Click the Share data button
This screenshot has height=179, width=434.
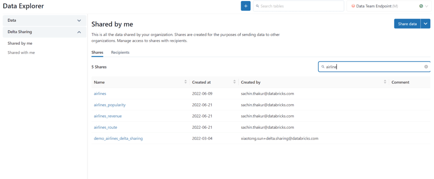(407, 24)
